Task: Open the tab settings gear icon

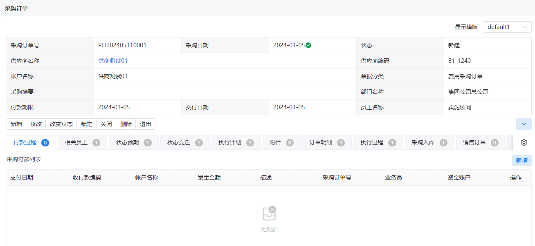Action: point(524,142)
